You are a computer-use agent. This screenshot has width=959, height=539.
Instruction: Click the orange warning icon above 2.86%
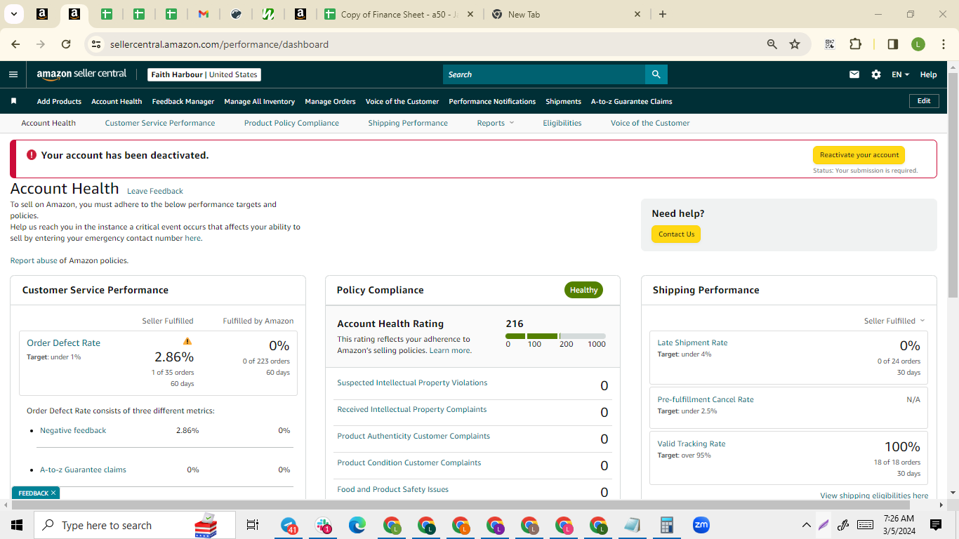(187, 341)
